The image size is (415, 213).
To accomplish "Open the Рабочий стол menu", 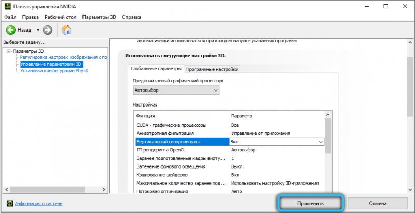I will tap(61, 17).
